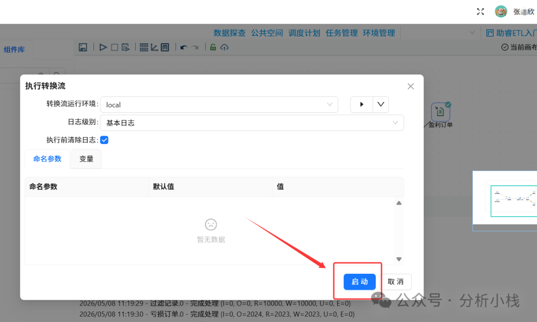This screenshot has width=537, height=322.
Task: Switch to the 命名参数 tab
Action: [47, 159]
